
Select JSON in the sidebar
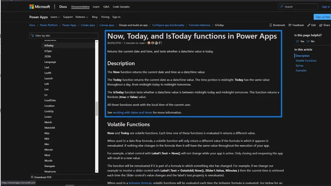click(x=48, y=56)
